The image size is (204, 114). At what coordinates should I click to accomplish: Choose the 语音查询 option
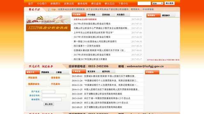[x=55, y=78]
